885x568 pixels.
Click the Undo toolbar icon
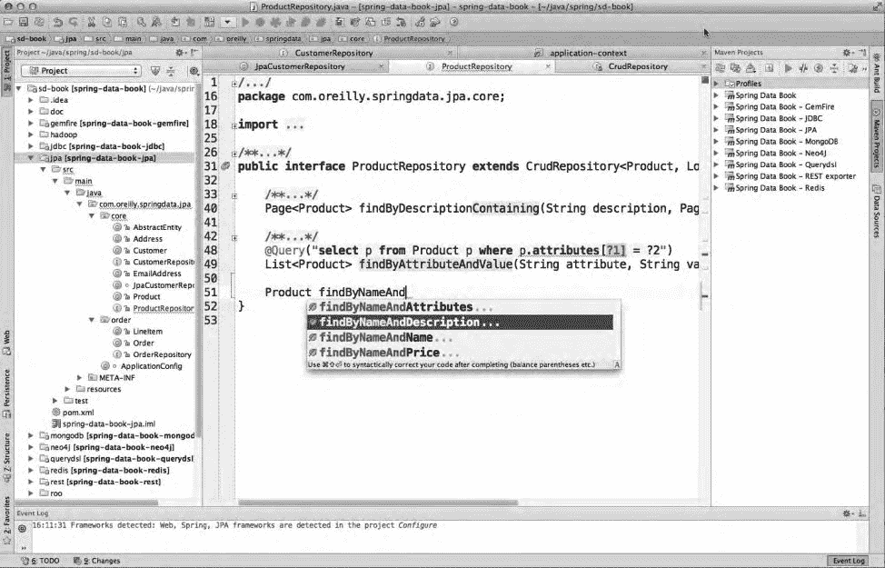(56, 21)
